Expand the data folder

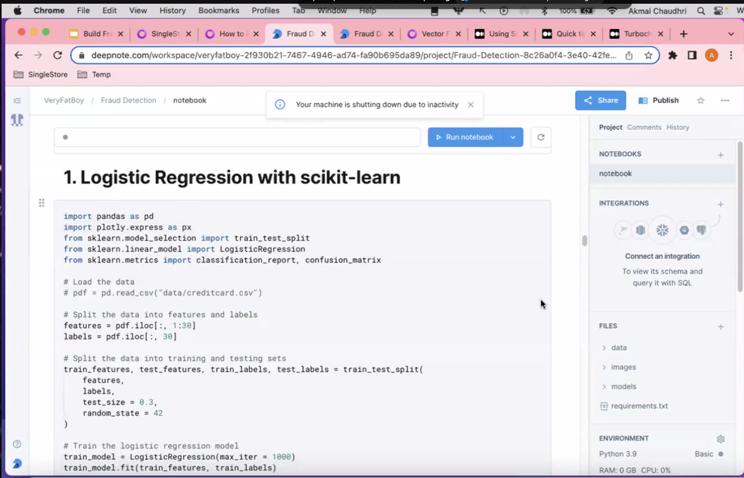coord(618,348)
